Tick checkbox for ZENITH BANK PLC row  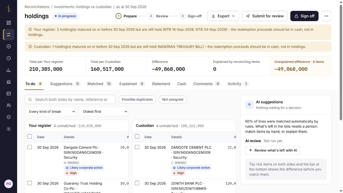(137, 183)
